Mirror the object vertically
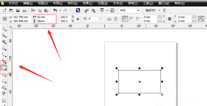 [x=116, y=19]
